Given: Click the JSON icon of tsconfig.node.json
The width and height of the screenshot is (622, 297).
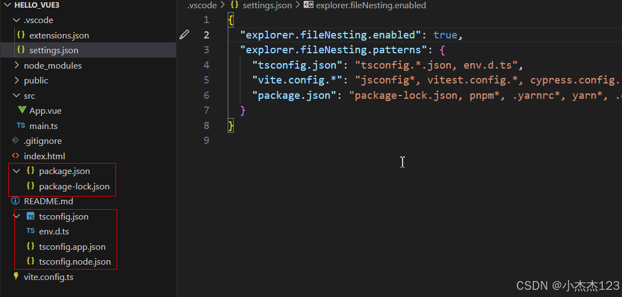Looking at the screenshot, I should (x=31, y=261).
